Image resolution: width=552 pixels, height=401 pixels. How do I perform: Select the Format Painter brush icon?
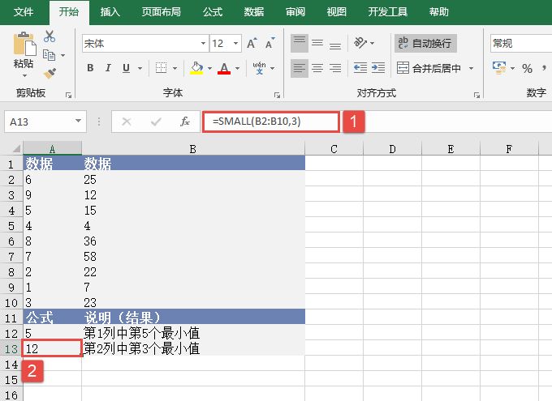pyautogui.click(x=50, y=73)
